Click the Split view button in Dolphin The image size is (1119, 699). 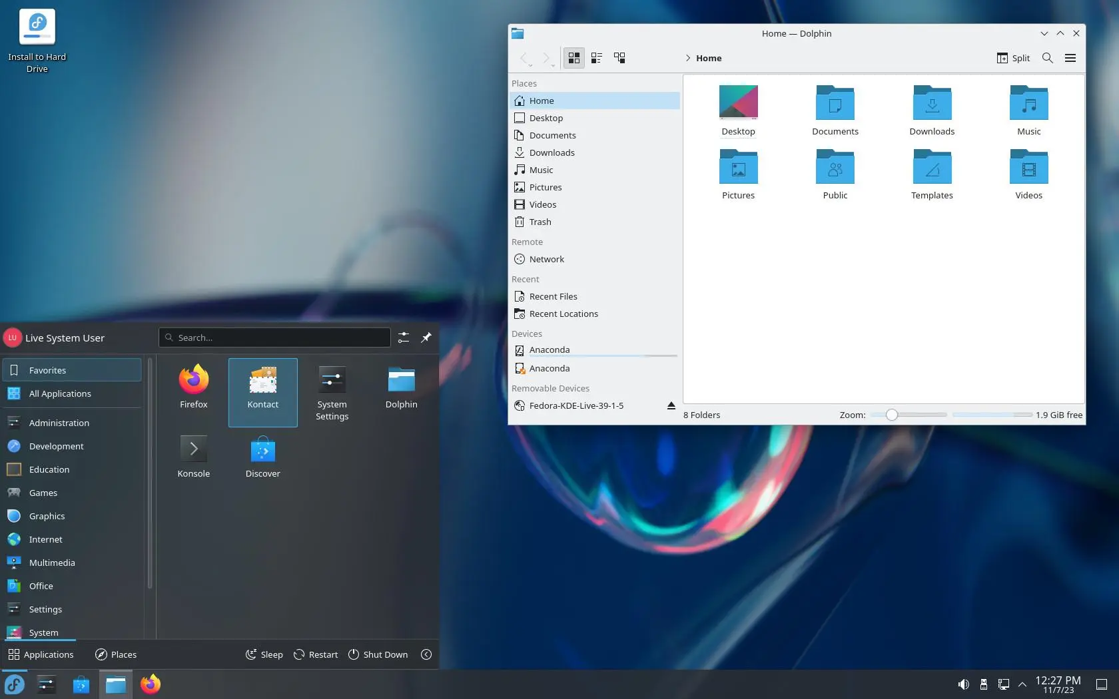click(1013, 58)
